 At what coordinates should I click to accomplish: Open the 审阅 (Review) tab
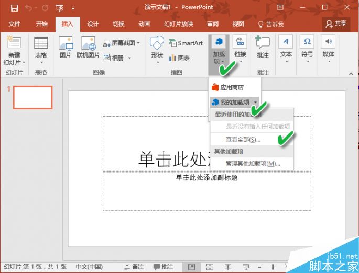coord(213,24)
